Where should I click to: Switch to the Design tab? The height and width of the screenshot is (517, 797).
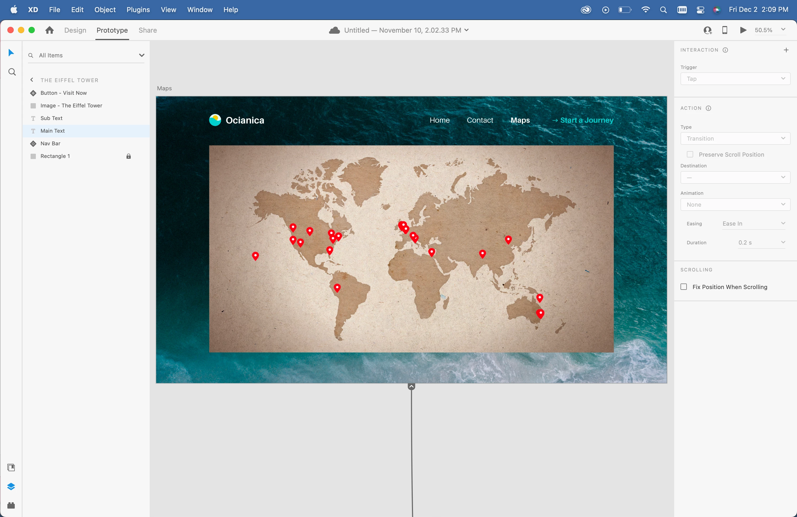coord(75,30)
